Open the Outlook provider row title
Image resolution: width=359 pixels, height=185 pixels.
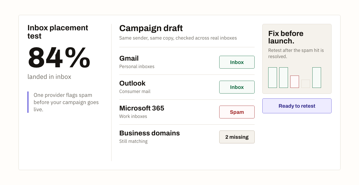(x=132, y=83)
